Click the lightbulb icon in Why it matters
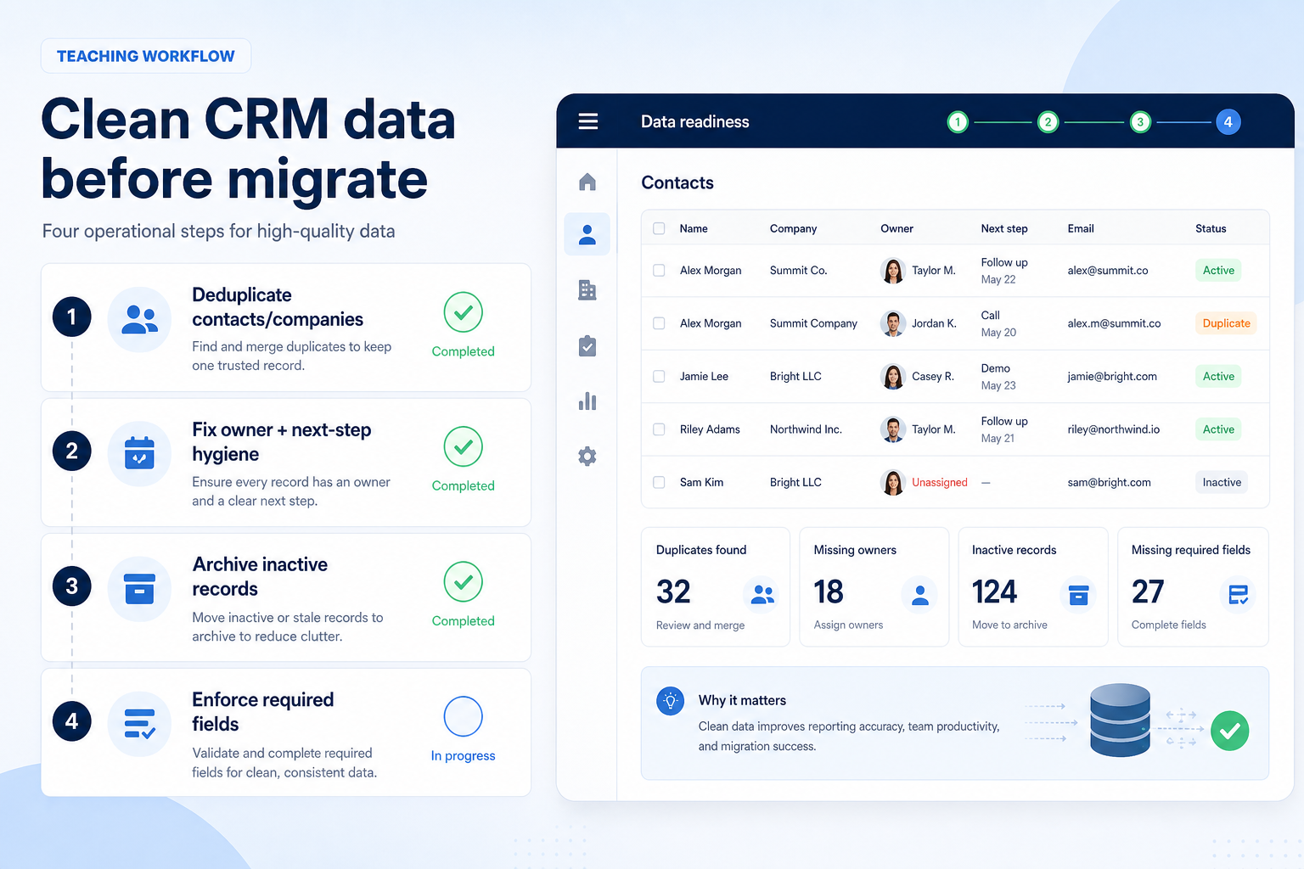This screenshot has width=1304, height=869. tap(670, 701)
